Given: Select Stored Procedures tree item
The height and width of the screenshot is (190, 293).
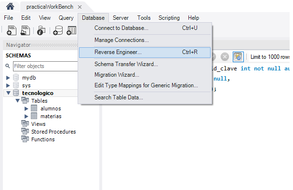Looking at the screenshot, I should click(x=53, y=132).
